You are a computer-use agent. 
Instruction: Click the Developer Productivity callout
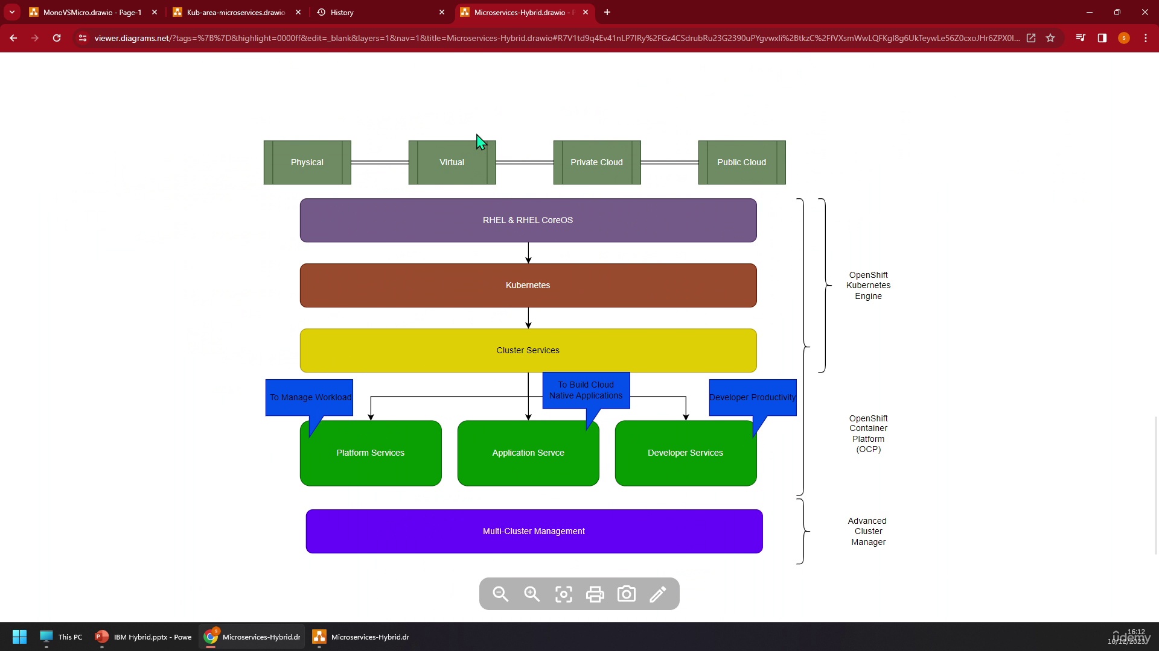tap(753, 397)
